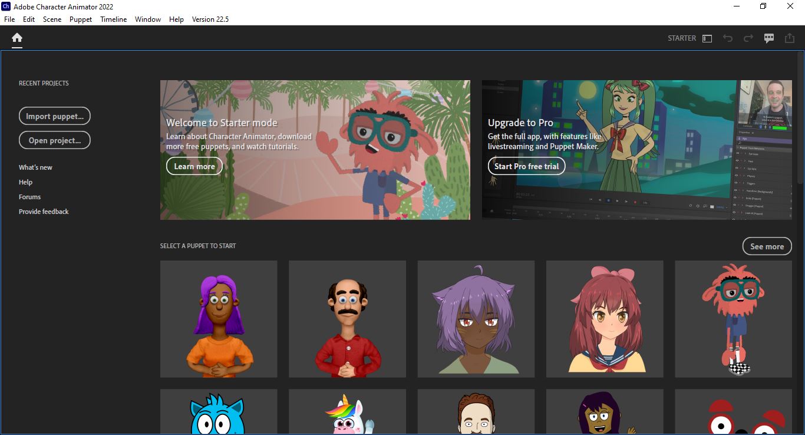
Task: Click the Learn more button
Action: coord(194,166)
